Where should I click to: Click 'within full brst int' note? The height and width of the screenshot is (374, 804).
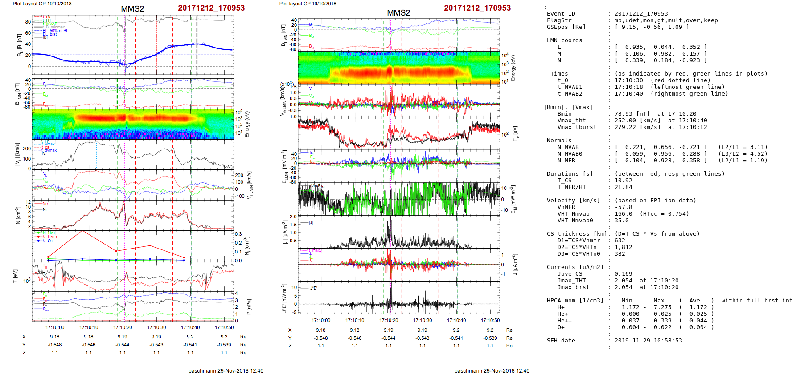point(757,301)
